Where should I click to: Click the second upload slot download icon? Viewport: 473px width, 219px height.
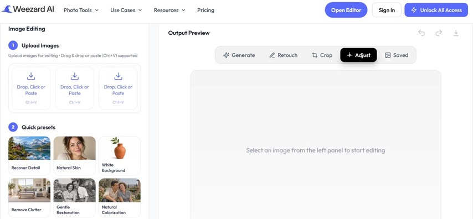75,76
